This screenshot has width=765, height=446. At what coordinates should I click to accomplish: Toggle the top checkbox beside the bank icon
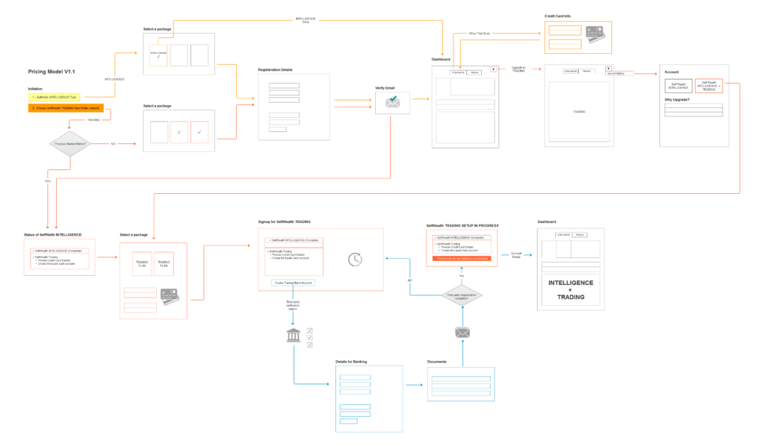coord(309,330)
